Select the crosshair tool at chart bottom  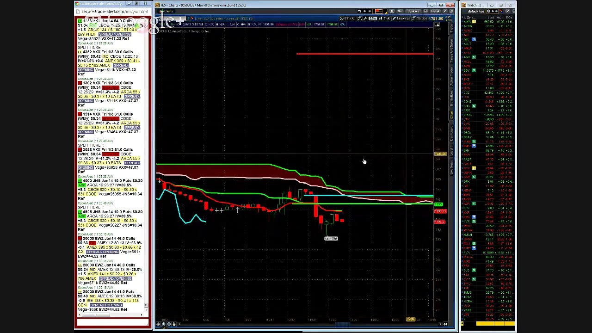(x=158, y=324)
